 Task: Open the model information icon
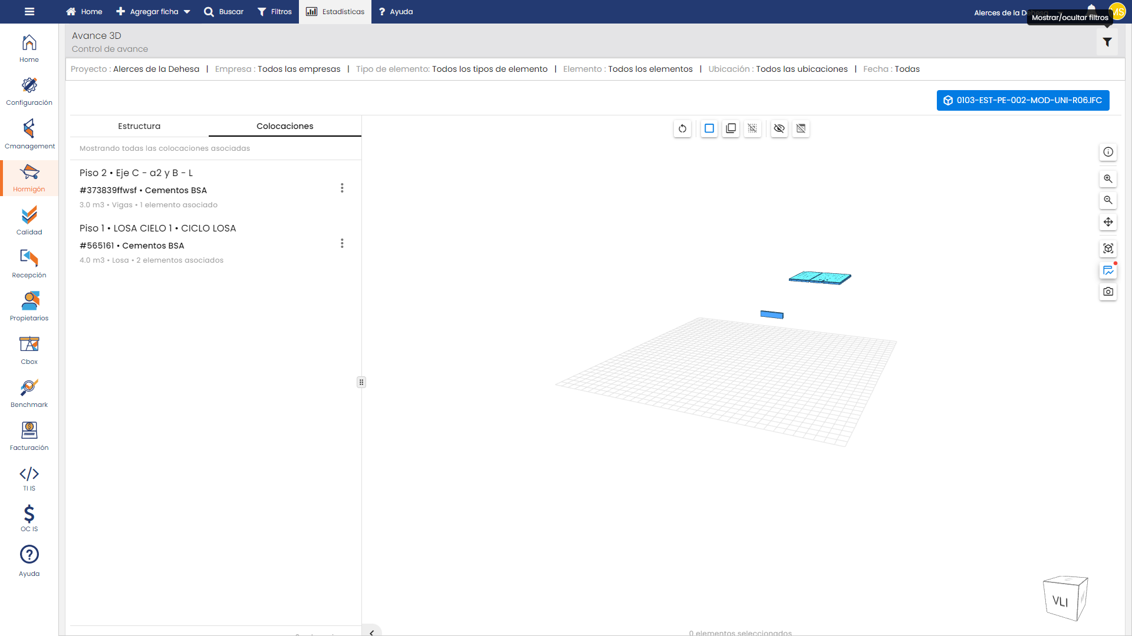(x=1108, y=152)
